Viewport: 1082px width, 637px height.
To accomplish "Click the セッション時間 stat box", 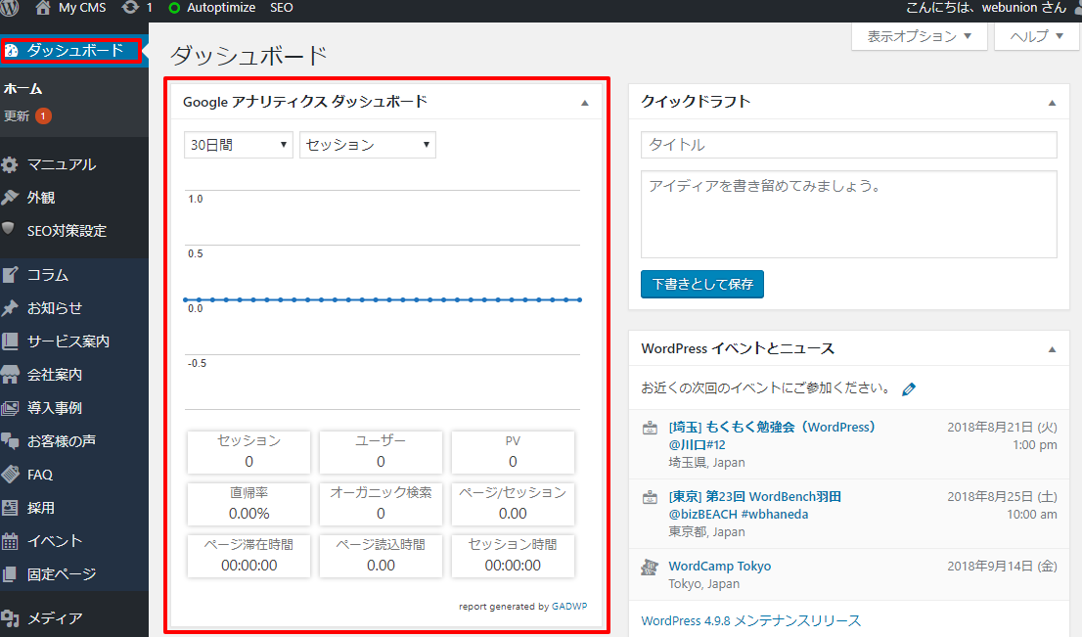I will point(513,556).
